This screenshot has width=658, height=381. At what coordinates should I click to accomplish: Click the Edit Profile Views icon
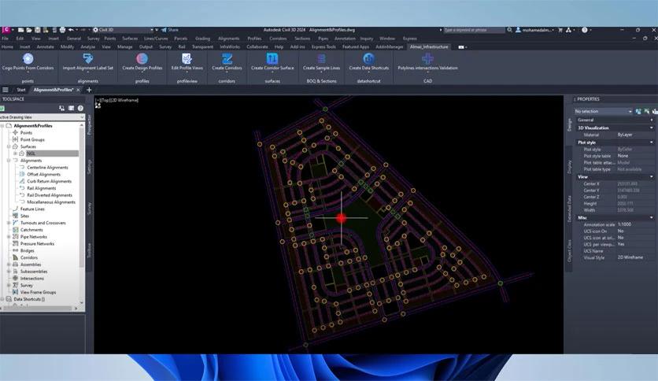(x=187, y=58)
